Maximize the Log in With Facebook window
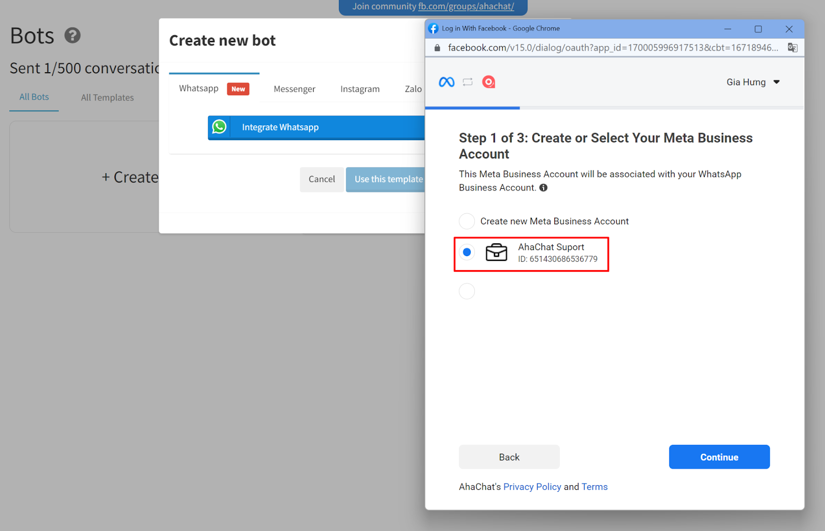The height and width of the screenshot is (531, 825). tap(758, 29)
